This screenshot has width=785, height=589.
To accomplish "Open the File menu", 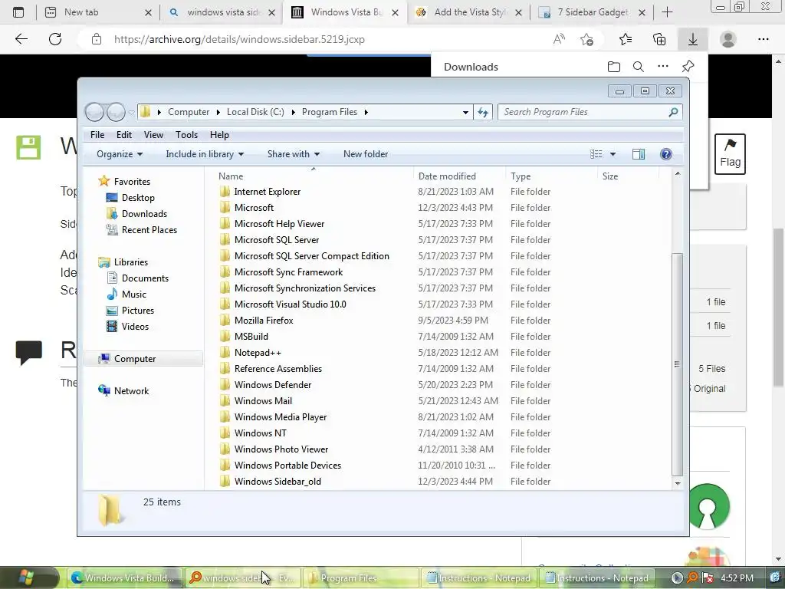I will coord(97,135).
